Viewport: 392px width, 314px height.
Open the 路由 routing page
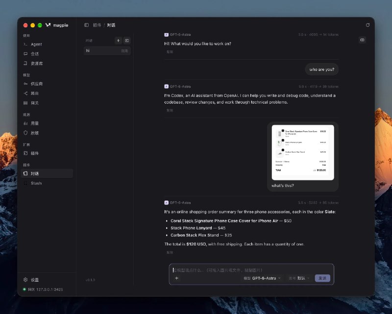[x=47, y=93]
